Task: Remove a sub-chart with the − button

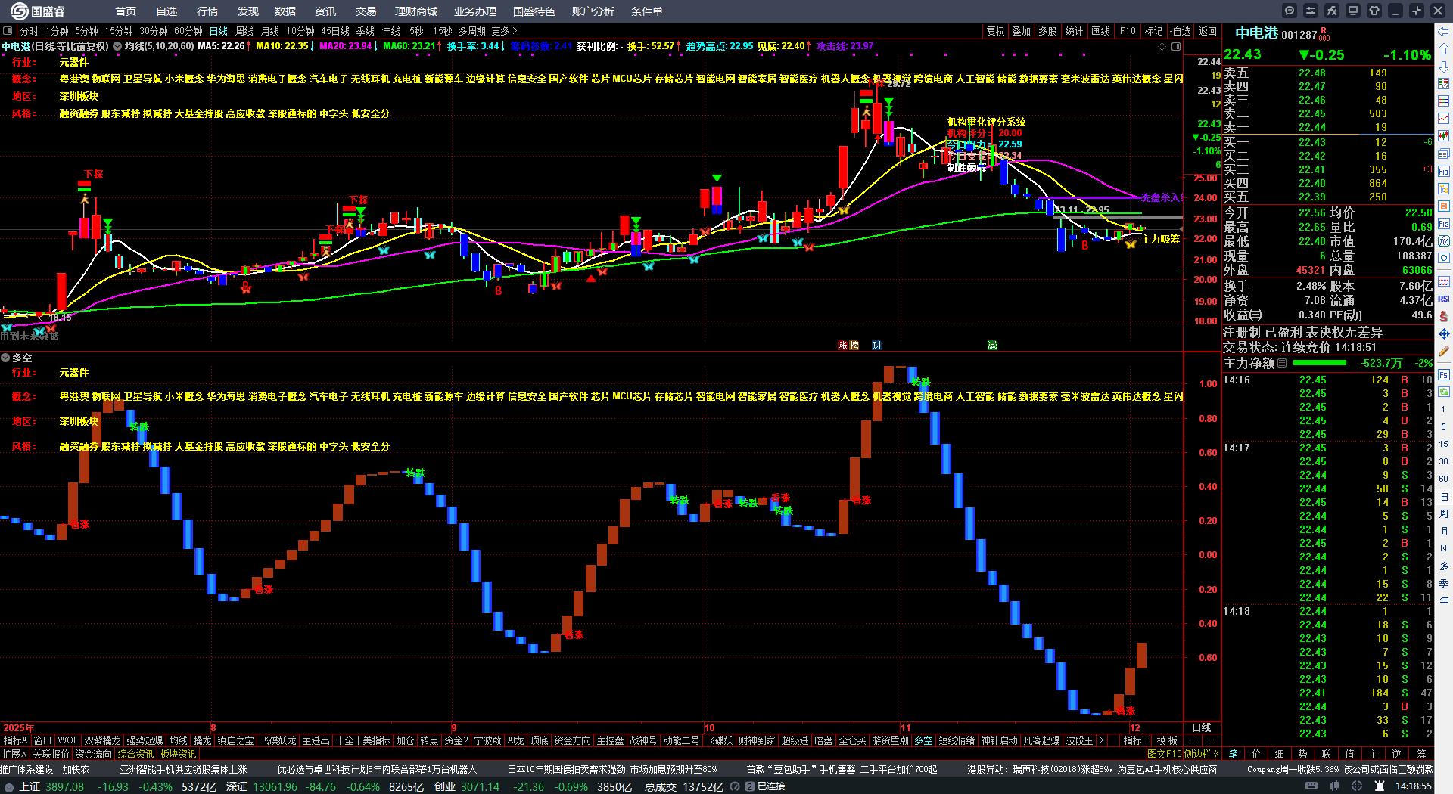Action: pyautogui.click(x=1211, y=740)
